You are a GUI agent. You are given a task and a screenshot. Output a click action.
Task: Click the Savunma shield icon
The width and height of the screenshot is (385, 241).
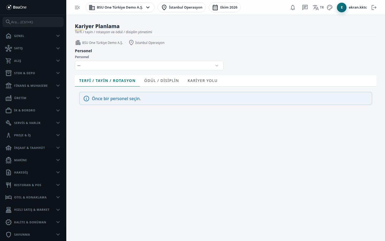(9, 235)
